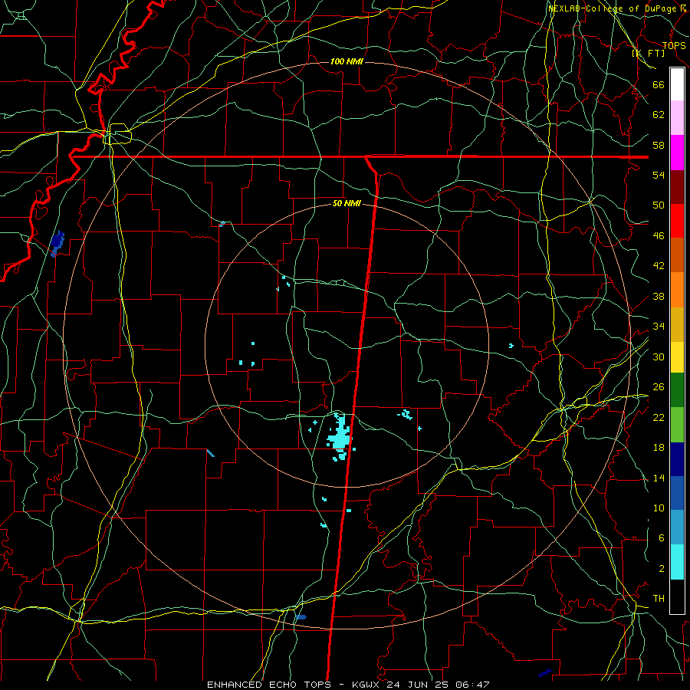690x690 pixels.
Task: Click the burnt orange legend swatch
Action: tap(677, 255)
